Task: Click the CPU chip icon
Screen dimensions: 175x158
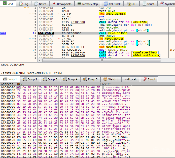Action: click(5, 4)
